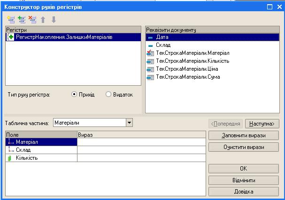Click icon next to ТекСтрокаМатеріали.Сума
Image resolution: width=285 pixels, height=200 pixels.
(150, 77)
